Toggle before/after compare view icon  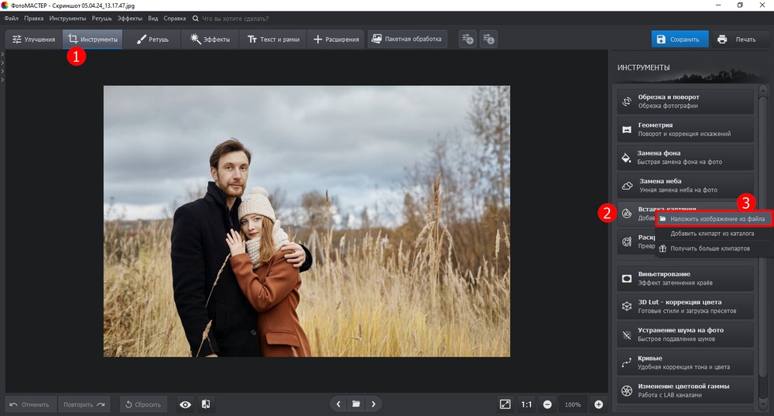tap(206, 404)
